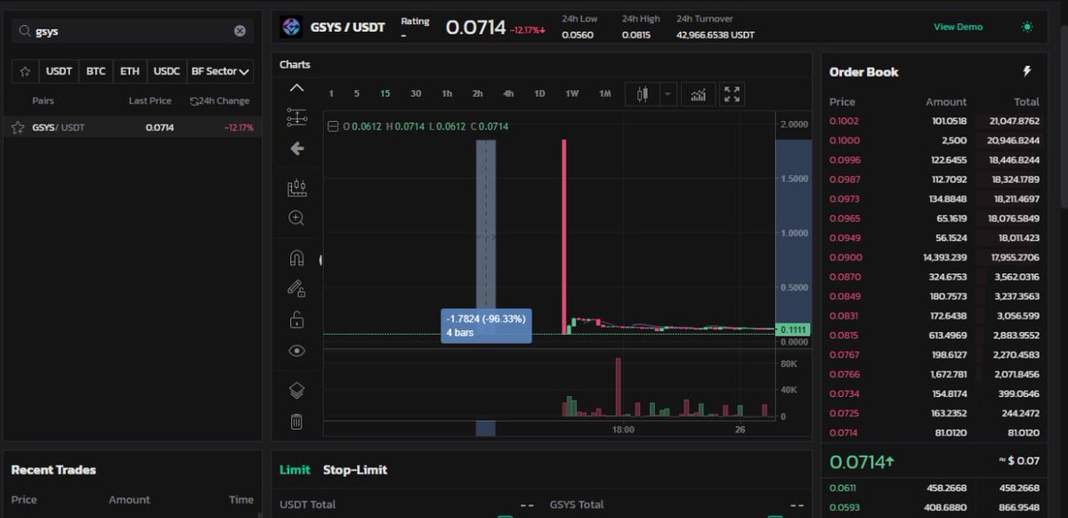The height and width of the screenshot is (518, 1068).
Task: Select the 0.0714 ask price
Action: (842, 433)
